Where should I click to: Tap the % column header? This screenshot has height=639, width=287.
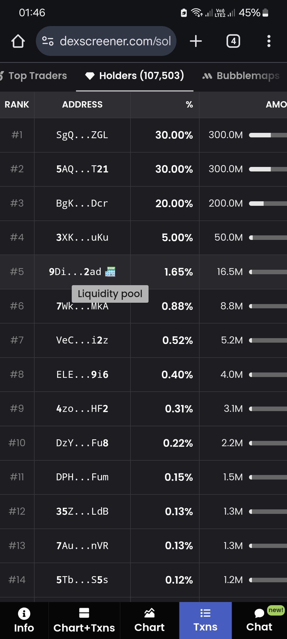pyautogui.click(x=189, y=105)
